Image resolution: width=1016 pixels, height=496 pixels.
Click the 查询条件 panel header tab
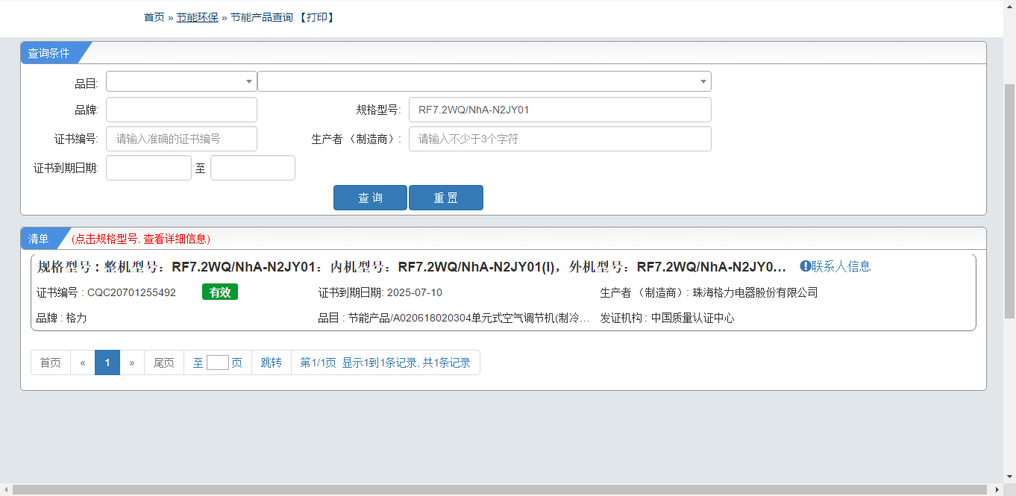[x=49, y=53]
